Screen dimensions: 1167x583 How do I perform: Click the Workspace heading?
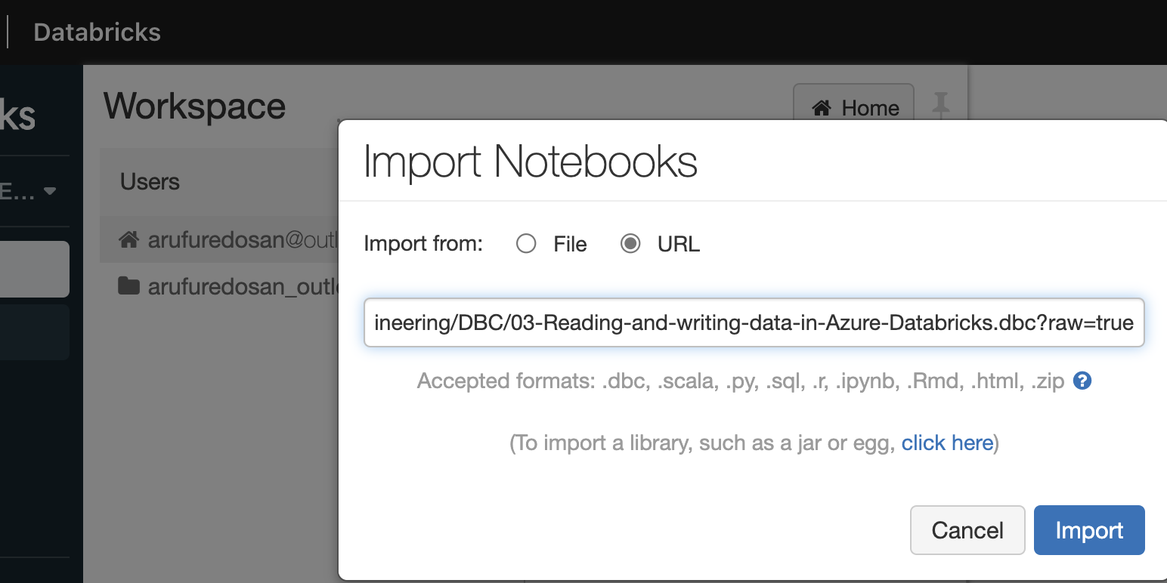195,106
